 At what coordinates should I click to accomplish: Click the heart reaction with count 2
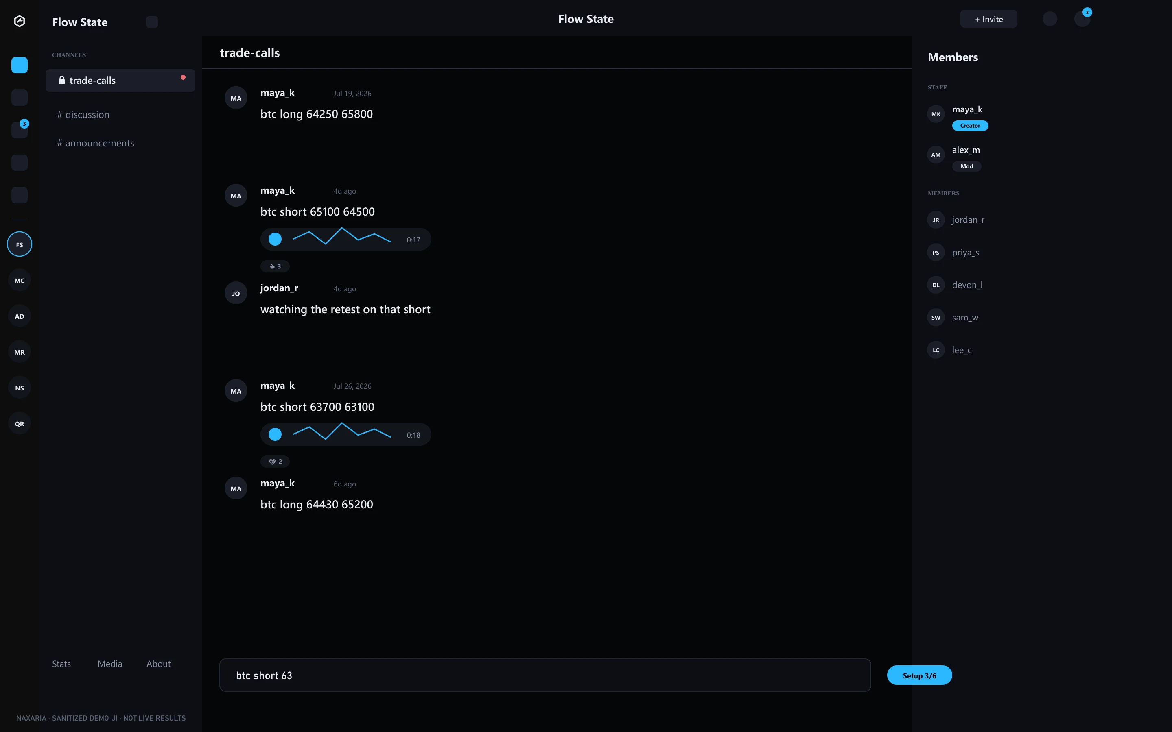click(275, 462)
